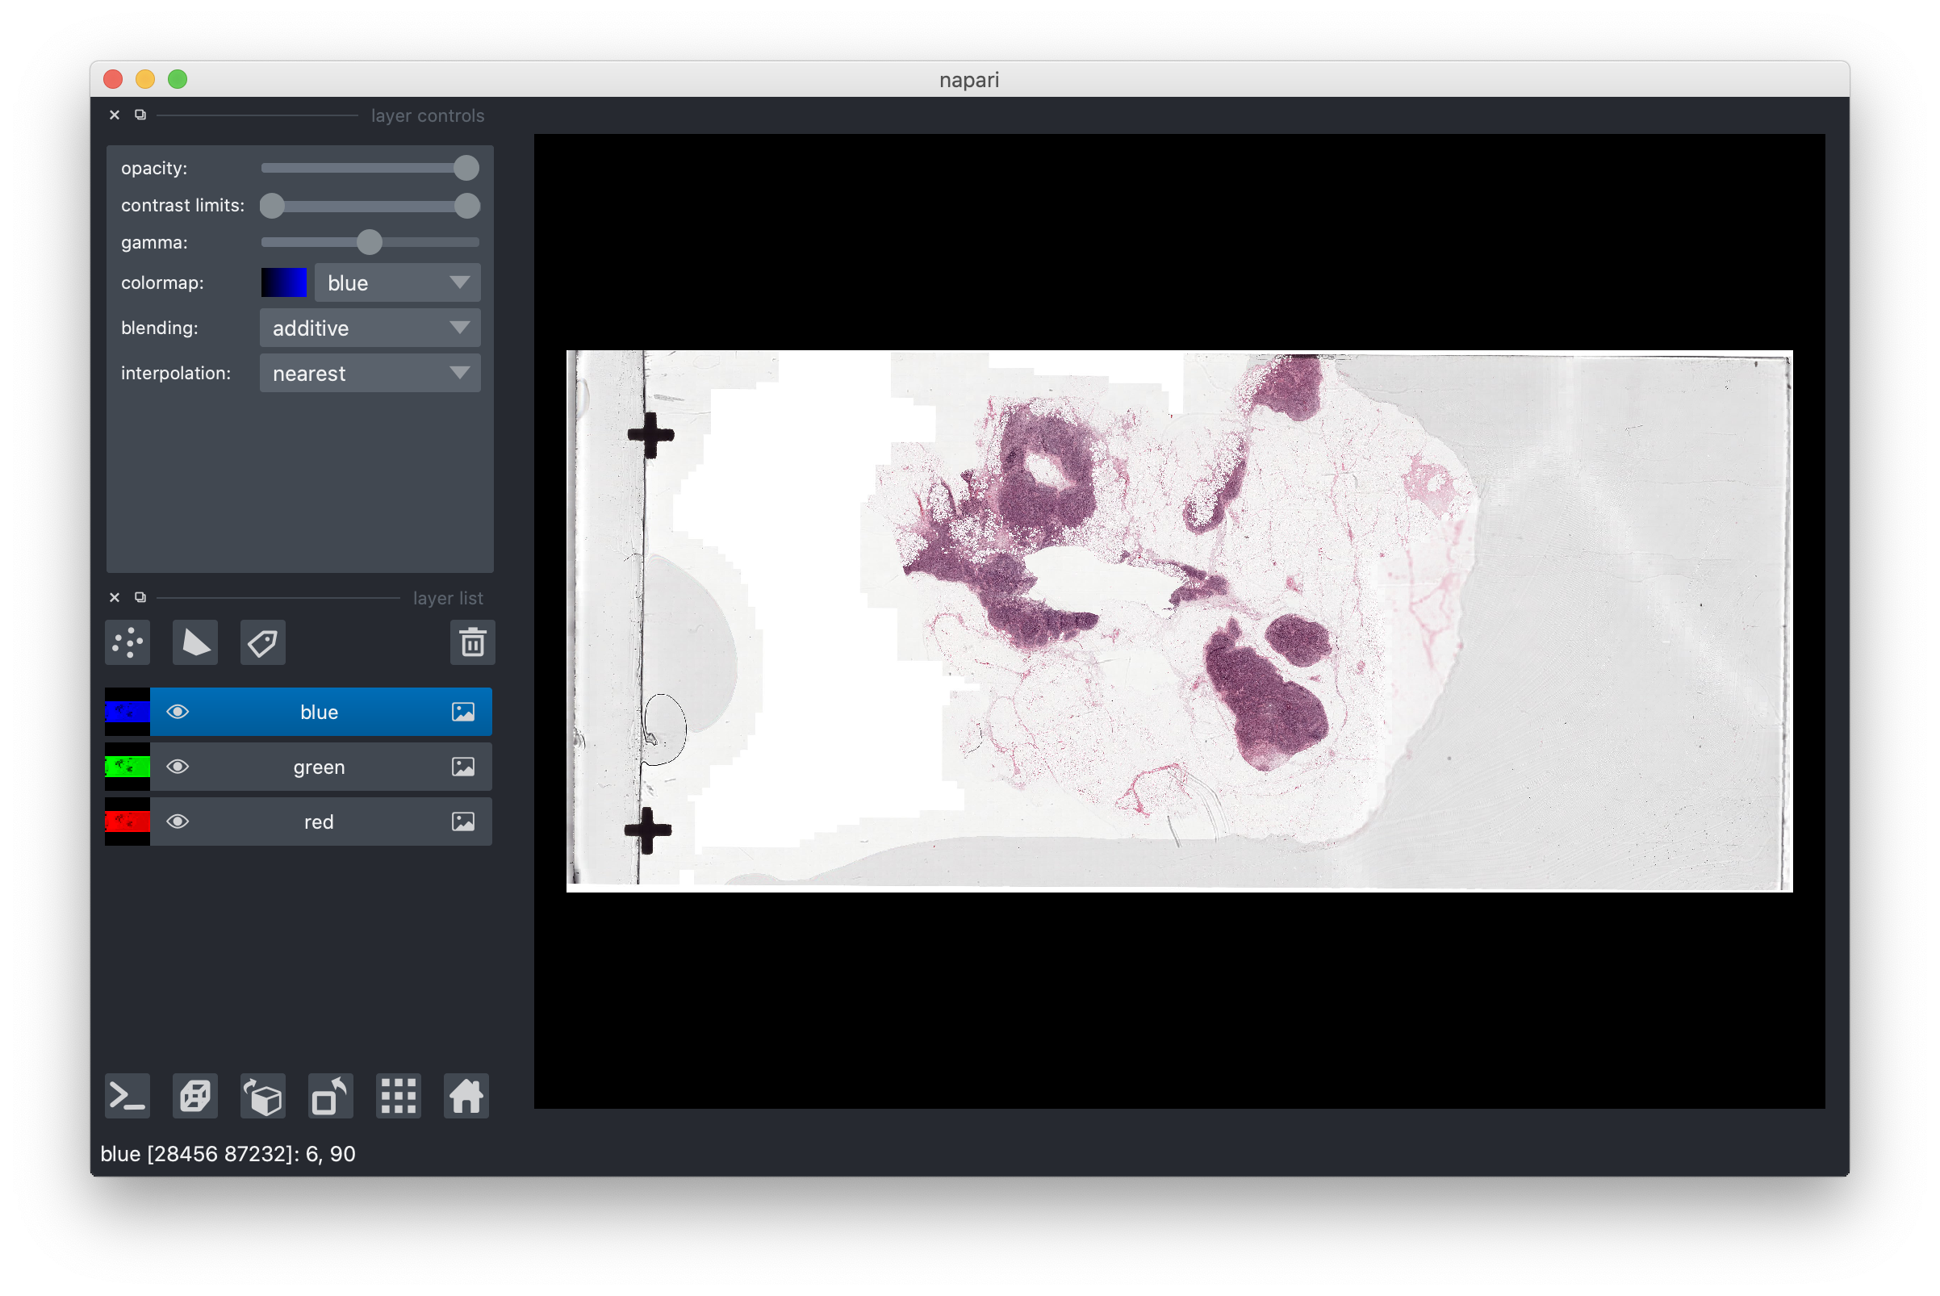Transpose displayed dimensions button
Screen dimensions: 1940x1296
pyautogui.click(x=331, y=1097)
